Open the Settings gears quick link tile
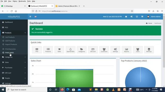 (115, 50)
